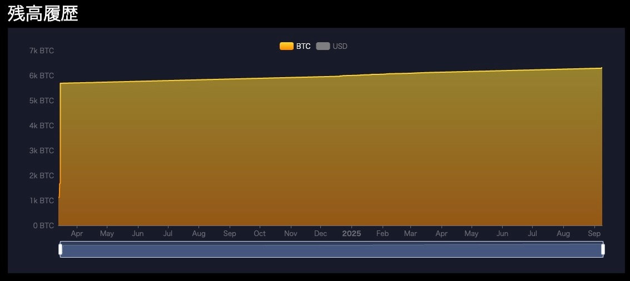Click the 残高履歴 heading
This screenshot has height=281, width=630.
click(x=43, y=14)
